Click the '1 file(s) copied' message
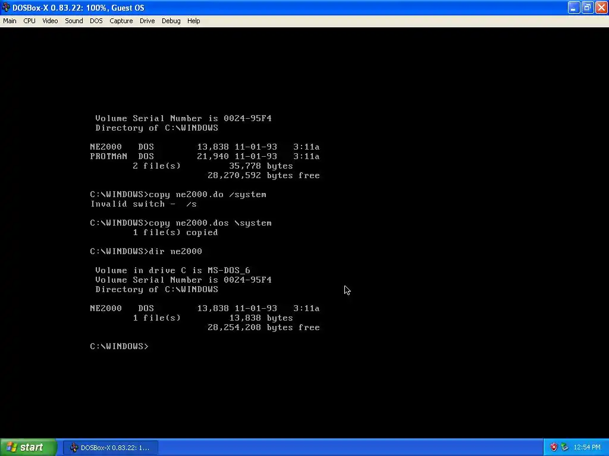The height and width of the screenshot is (456, 609). coord(175,232)
